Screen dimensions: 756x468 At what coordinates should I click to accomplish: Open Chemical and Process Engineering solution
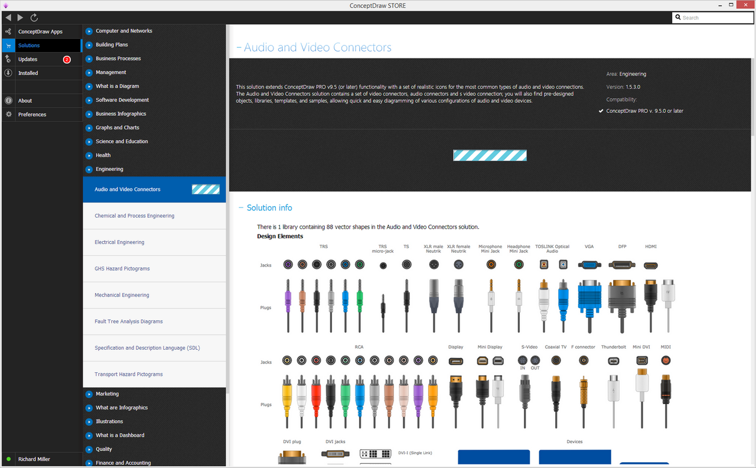click(x=154, y=216)
